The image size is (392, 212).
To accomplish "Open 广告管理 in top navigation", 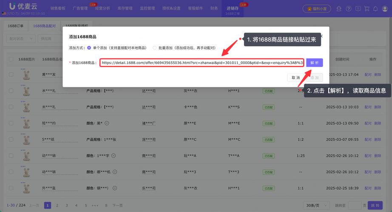I will [80, 8].
